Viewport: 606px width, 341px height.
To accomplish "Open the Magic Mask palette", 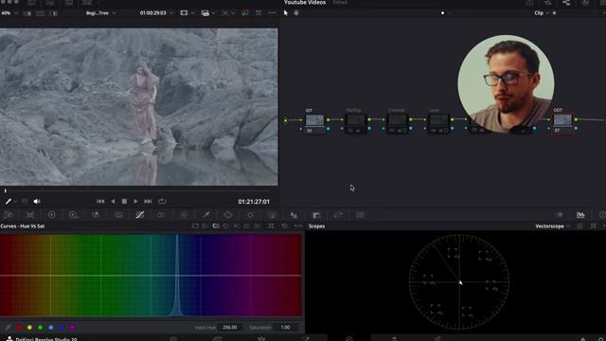I will click(273, 215).
